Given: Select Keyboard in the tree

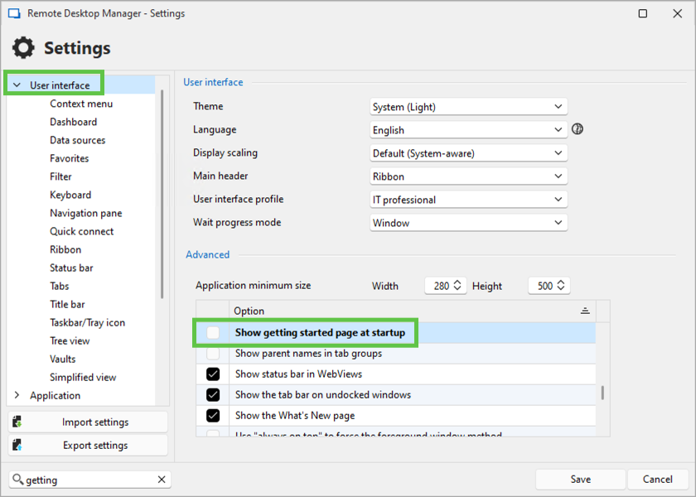Looking at the screenshot, I should coord(70,195).
